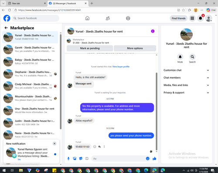Go to the Home feed icon
218x173 pixels.
point(87,18)
